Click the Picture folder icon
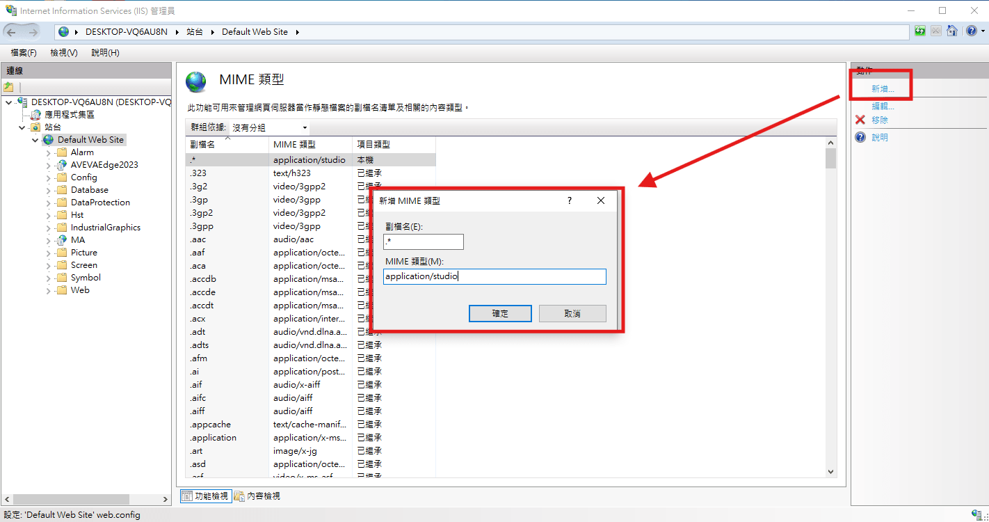Viewport: 989px width, 522px height. 61,253
